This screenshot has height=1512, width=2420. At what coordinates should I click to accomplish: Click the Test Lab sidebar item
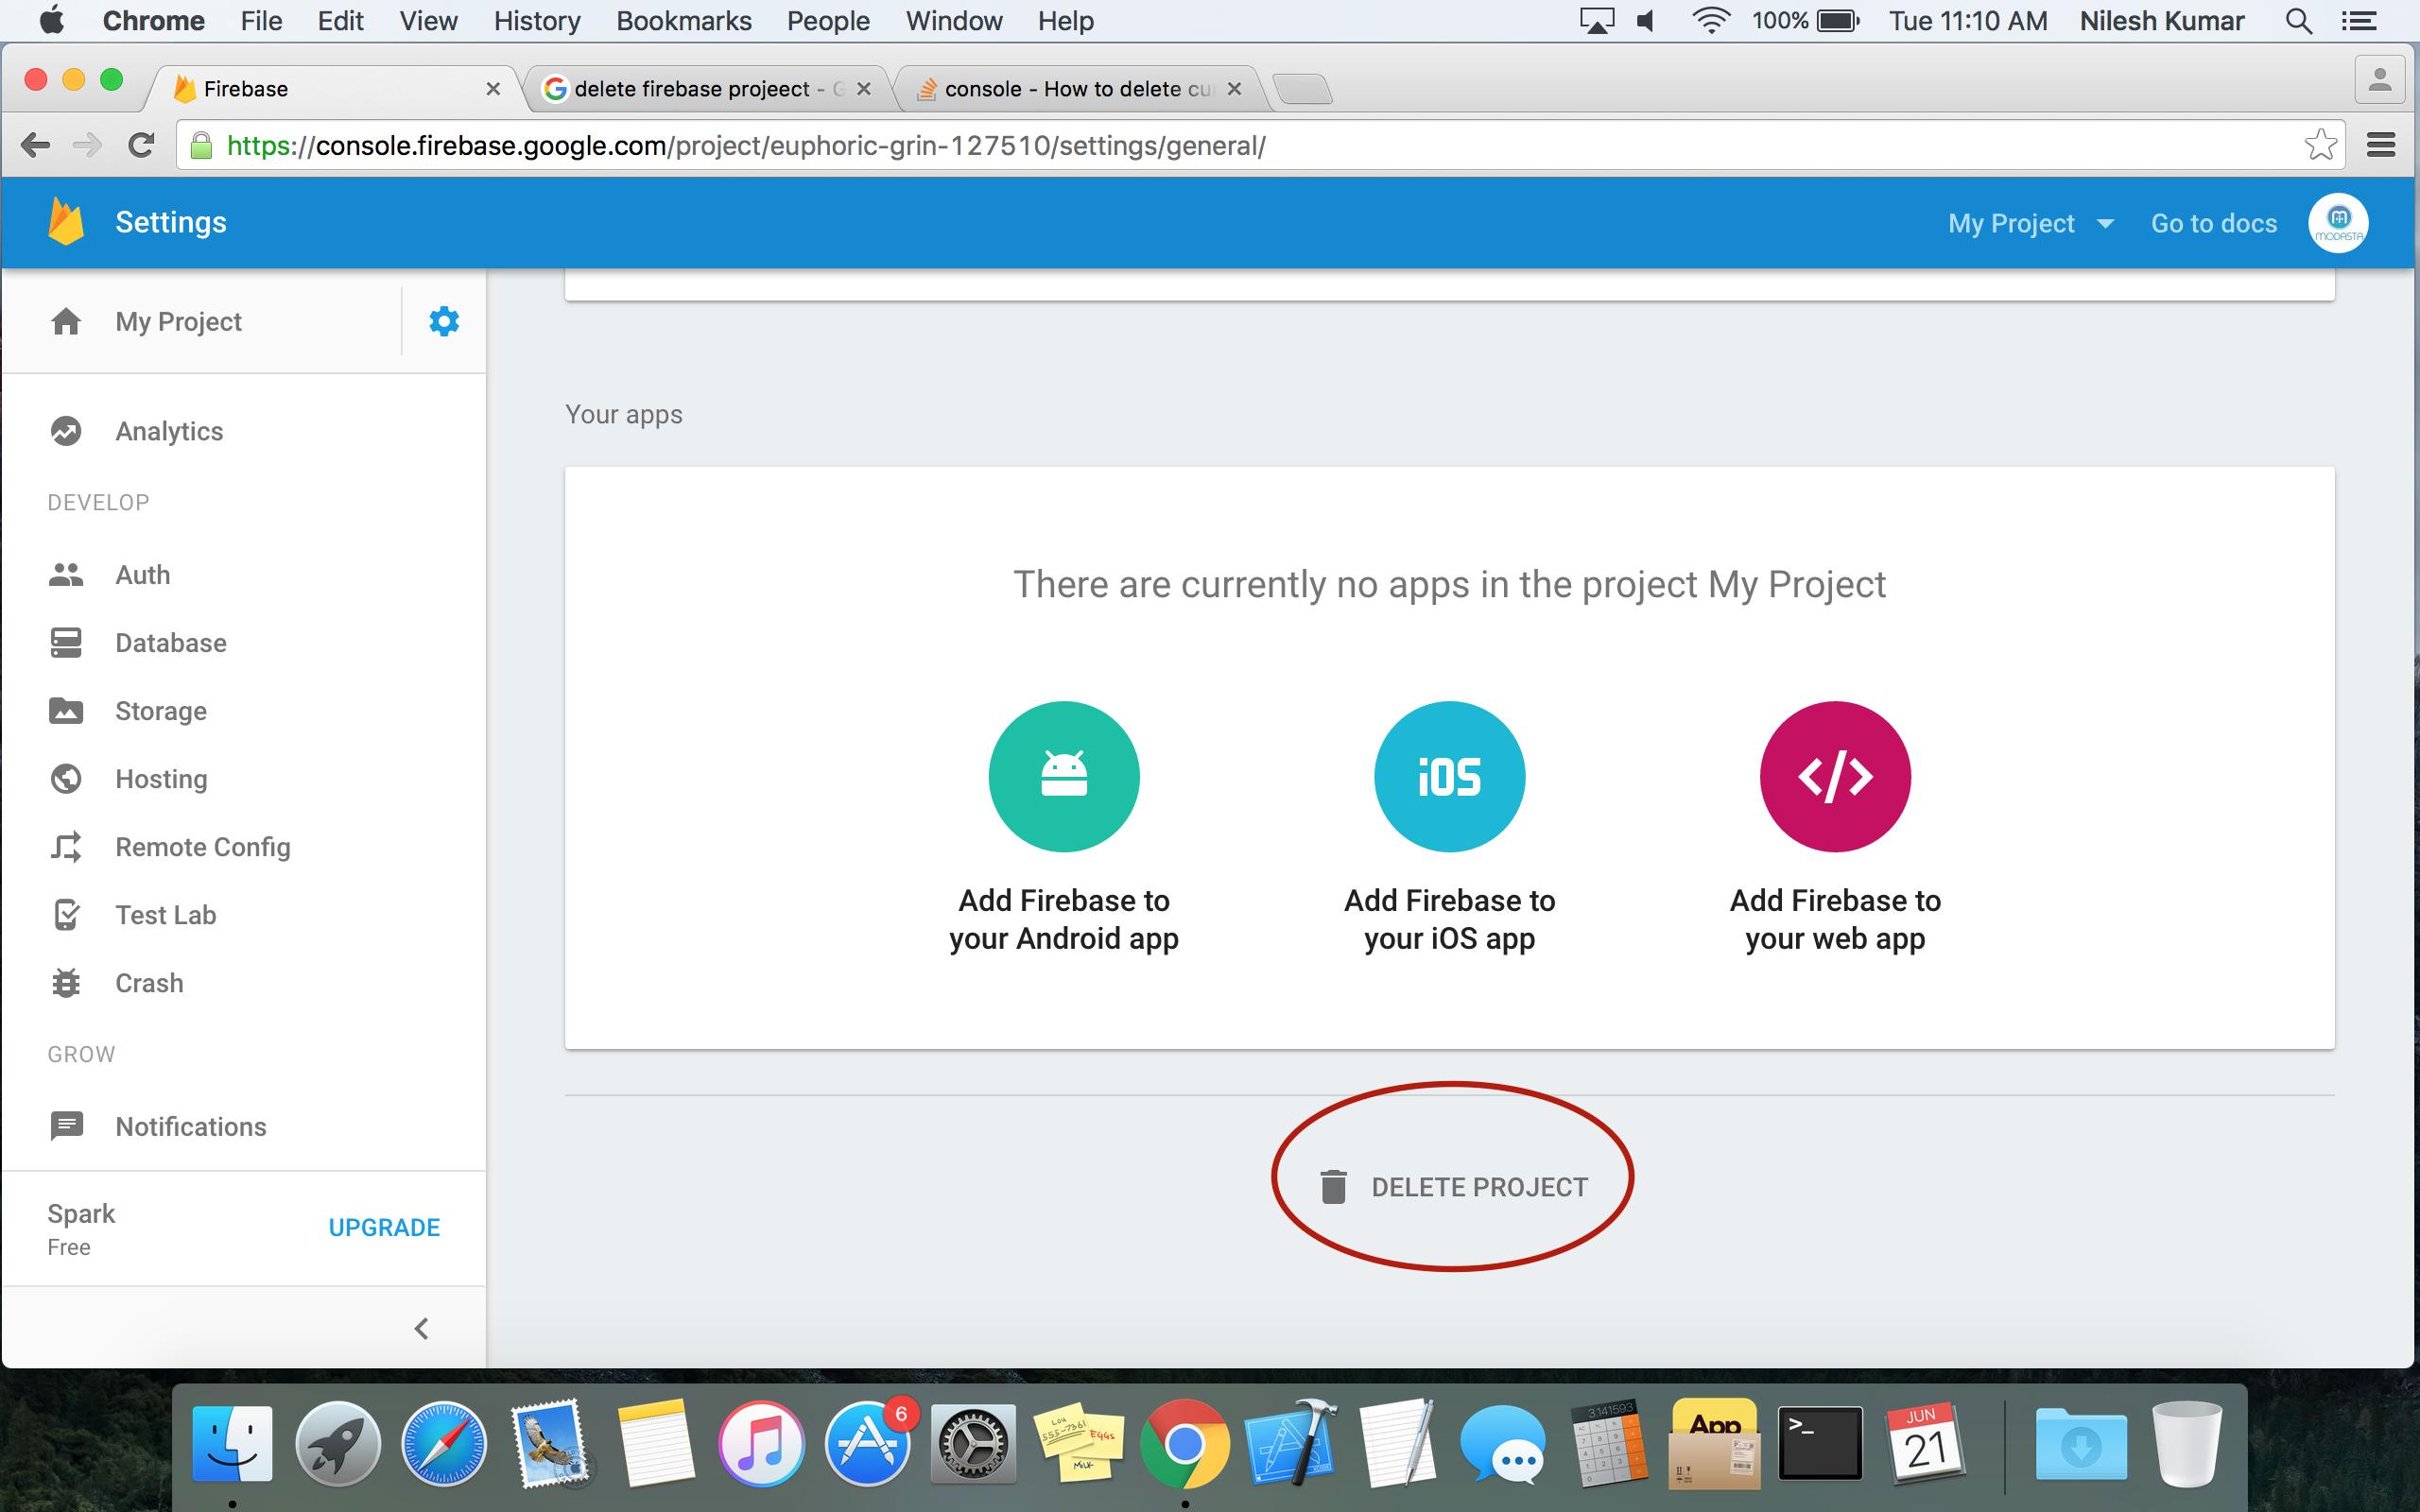pyautogui.click(x=162, y=915)
